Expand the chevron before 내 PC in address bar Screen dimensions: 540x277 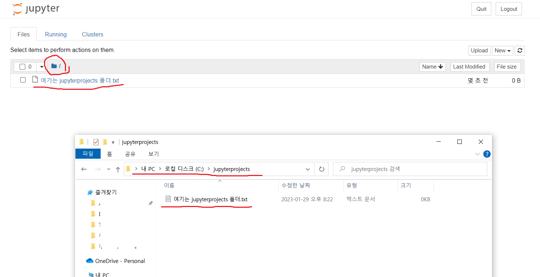pyautogui.click(x=136, y=169)
